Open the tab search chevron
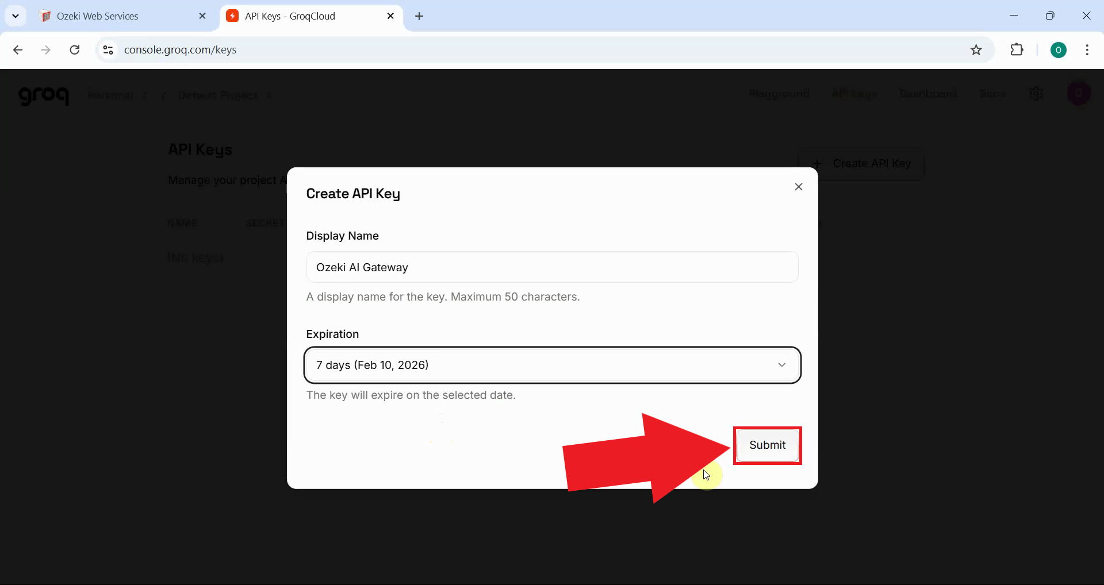 point(16,16)
